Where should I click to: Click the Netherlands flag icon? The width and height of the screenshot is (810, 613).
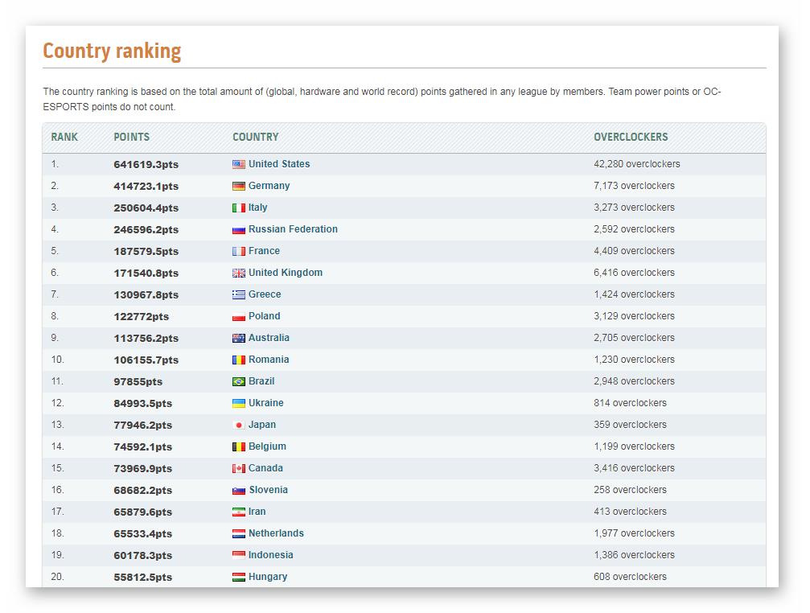[x=239, y=534]
